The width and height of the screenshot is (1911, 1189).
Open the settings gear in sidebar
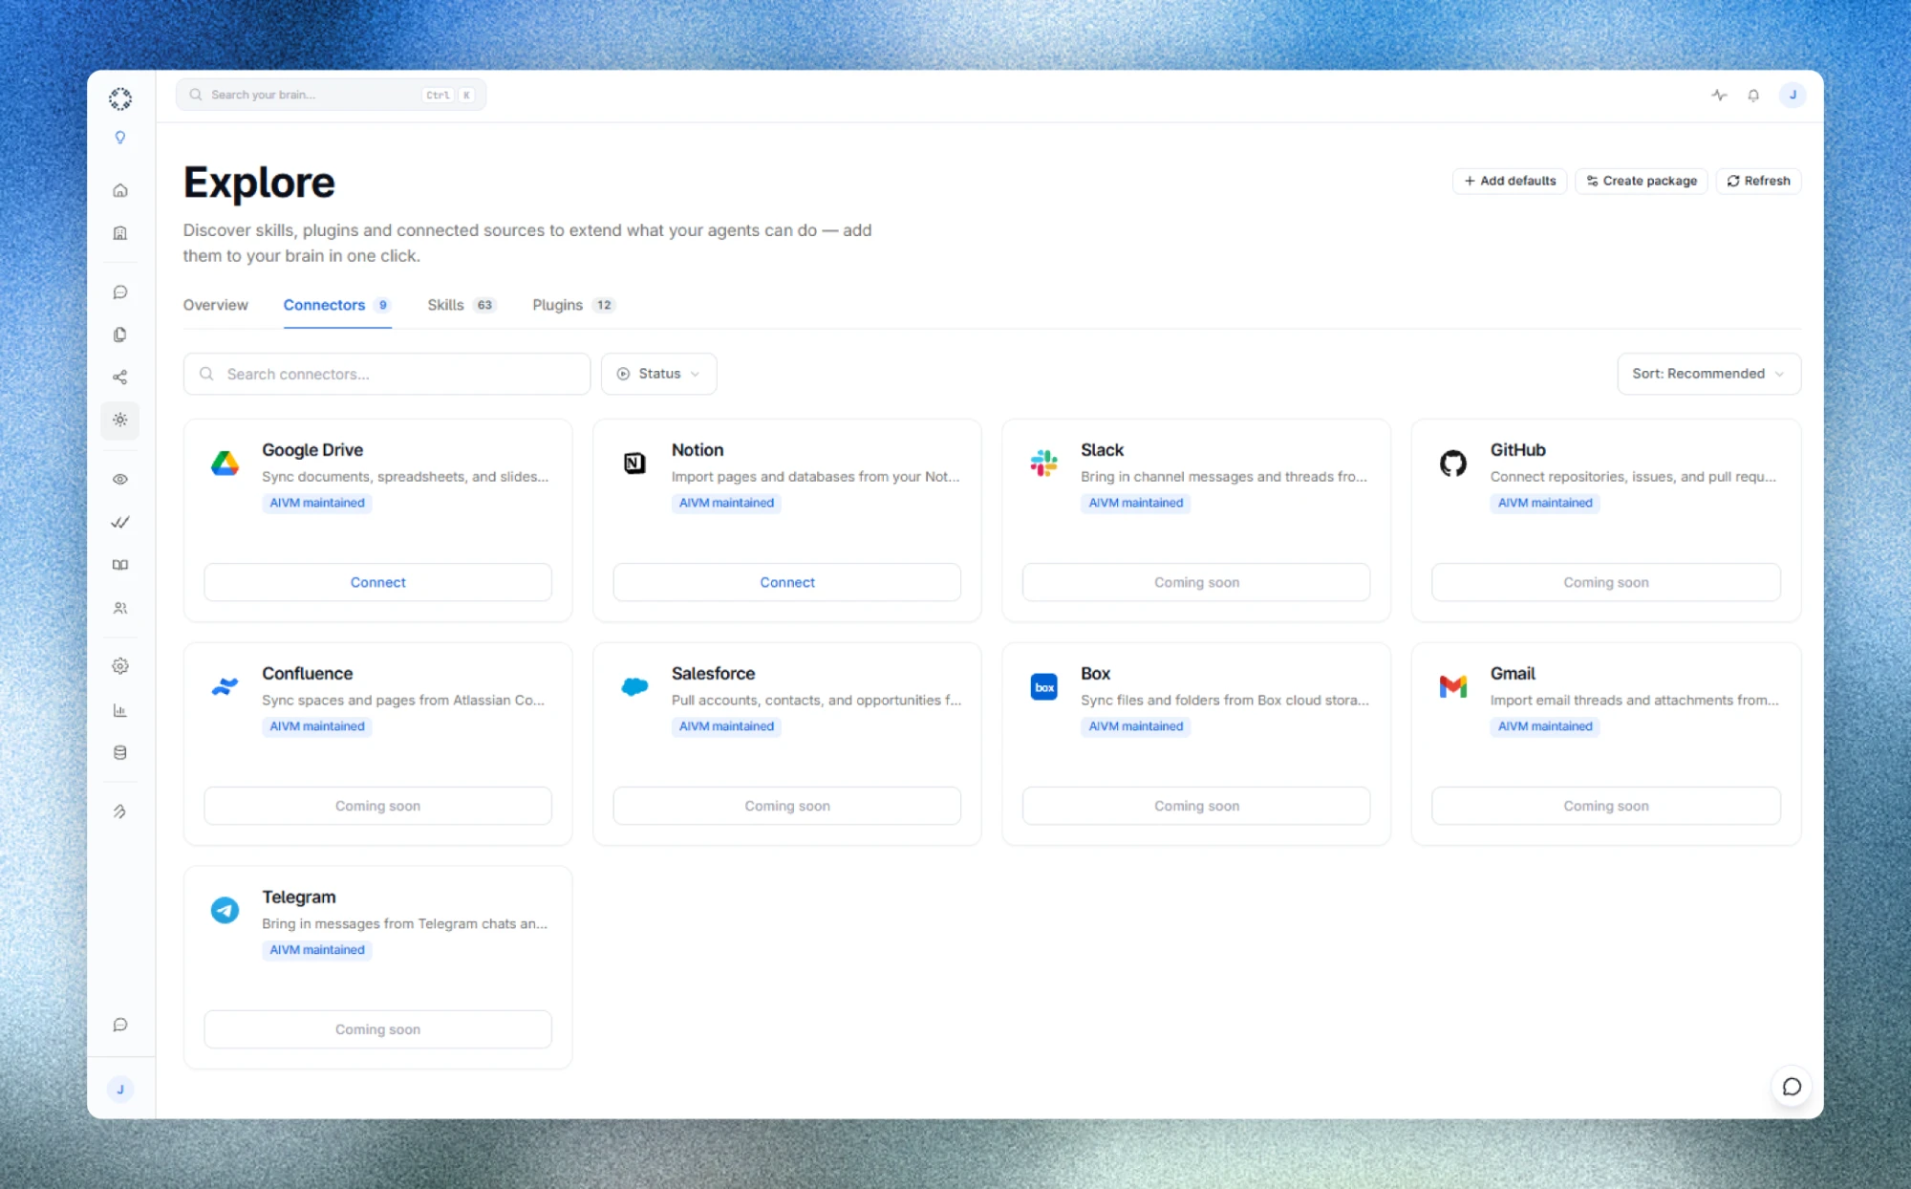pos(120,666)
